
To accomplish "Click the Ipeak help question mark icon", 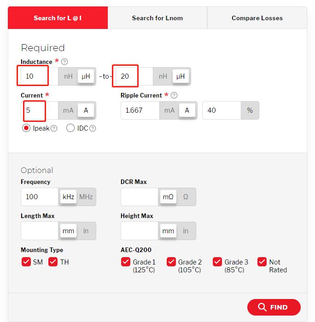I will (x=54, y=128).
